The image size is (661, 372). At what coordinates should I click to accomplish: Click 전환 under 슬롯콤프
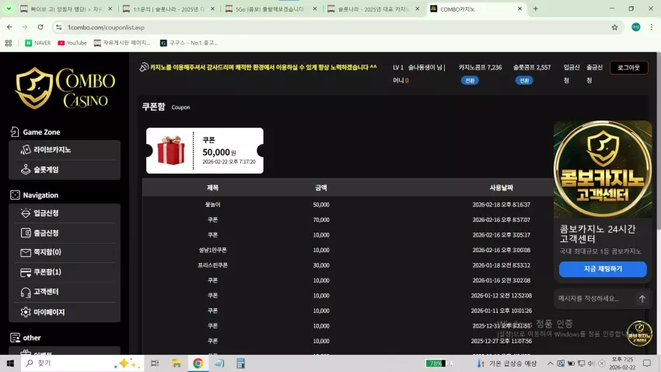click(x=524, y=81)
